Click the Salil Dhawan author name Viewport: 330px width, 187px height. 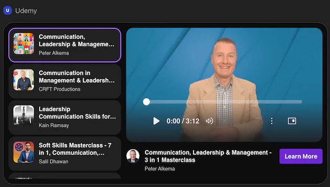click(53, 161)
